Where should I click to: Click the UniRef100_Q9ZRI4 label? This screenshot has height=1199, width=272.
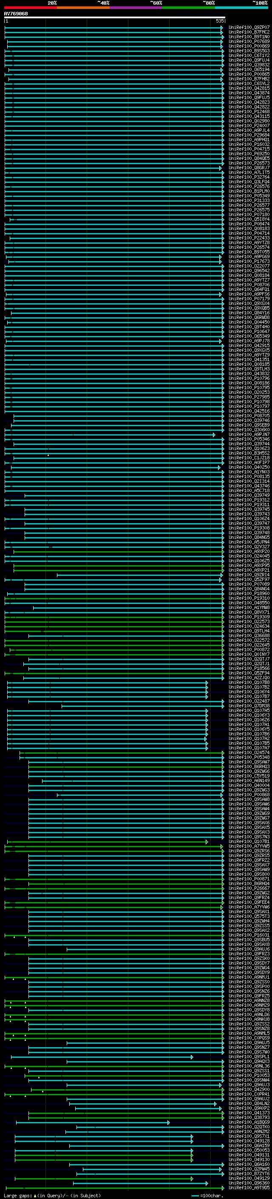point(249,575)
